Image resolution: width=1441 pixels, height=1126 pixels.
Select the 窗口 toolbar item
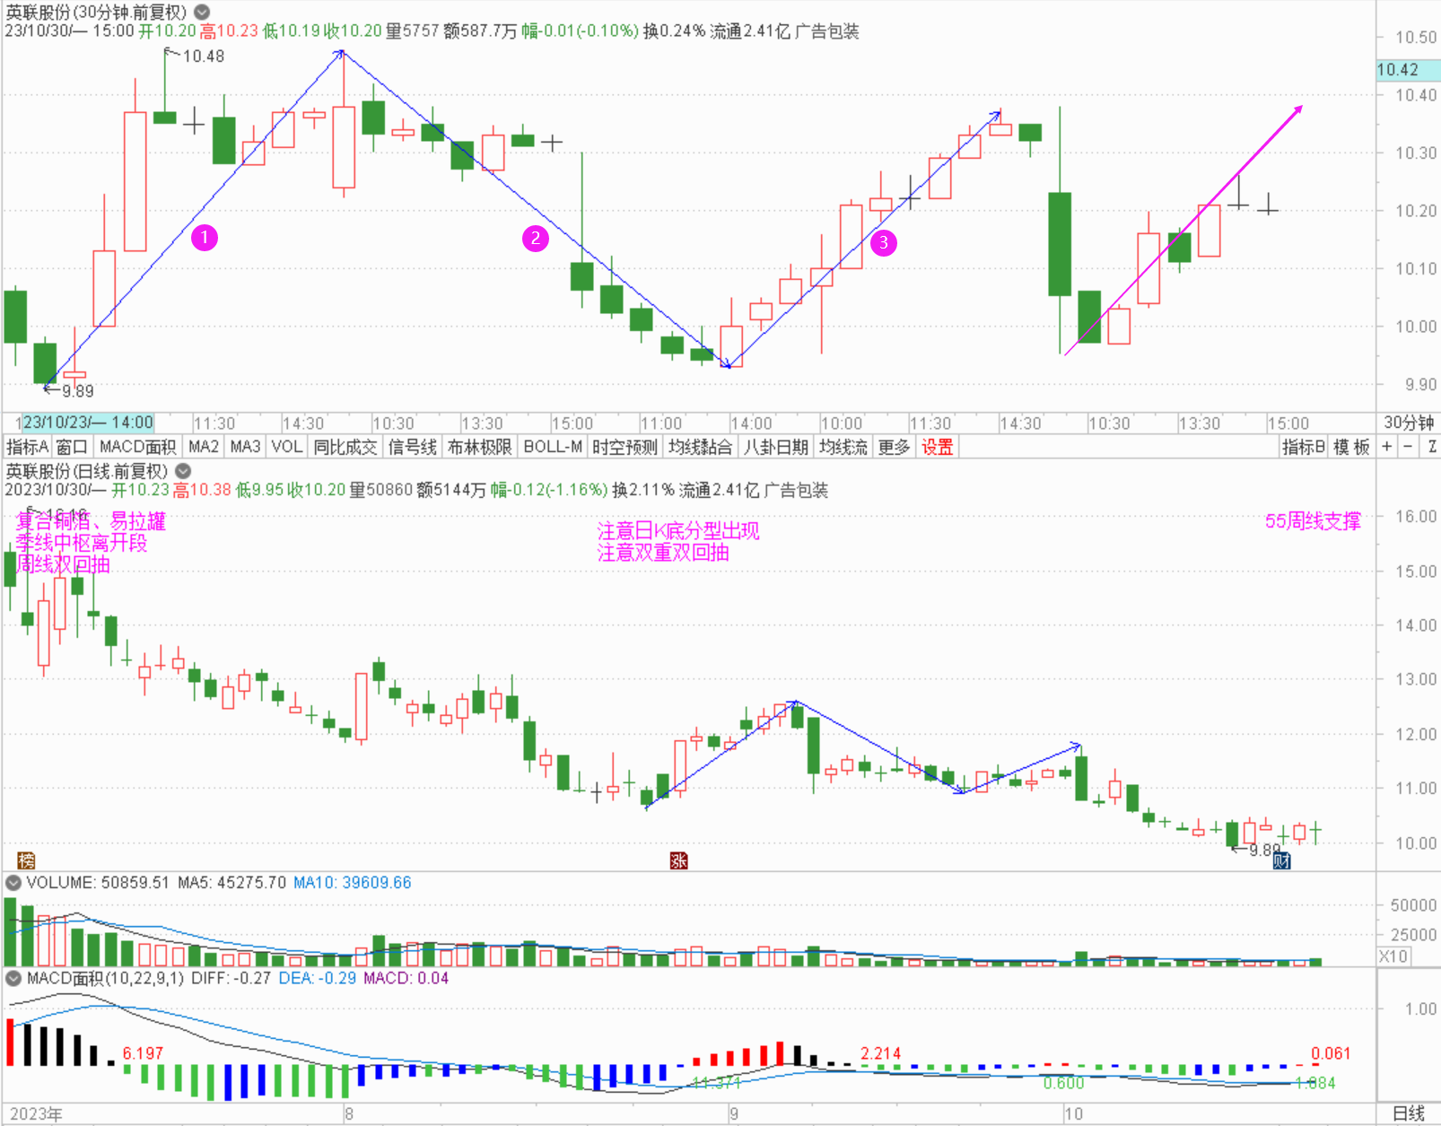pos(72,447)
